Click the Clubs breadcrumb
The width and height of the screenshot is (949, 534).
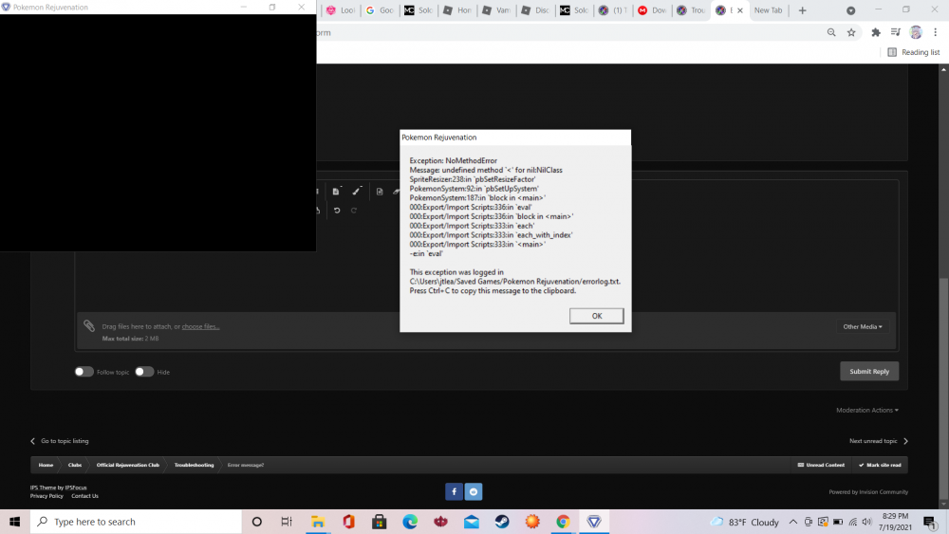pos(74,465)
